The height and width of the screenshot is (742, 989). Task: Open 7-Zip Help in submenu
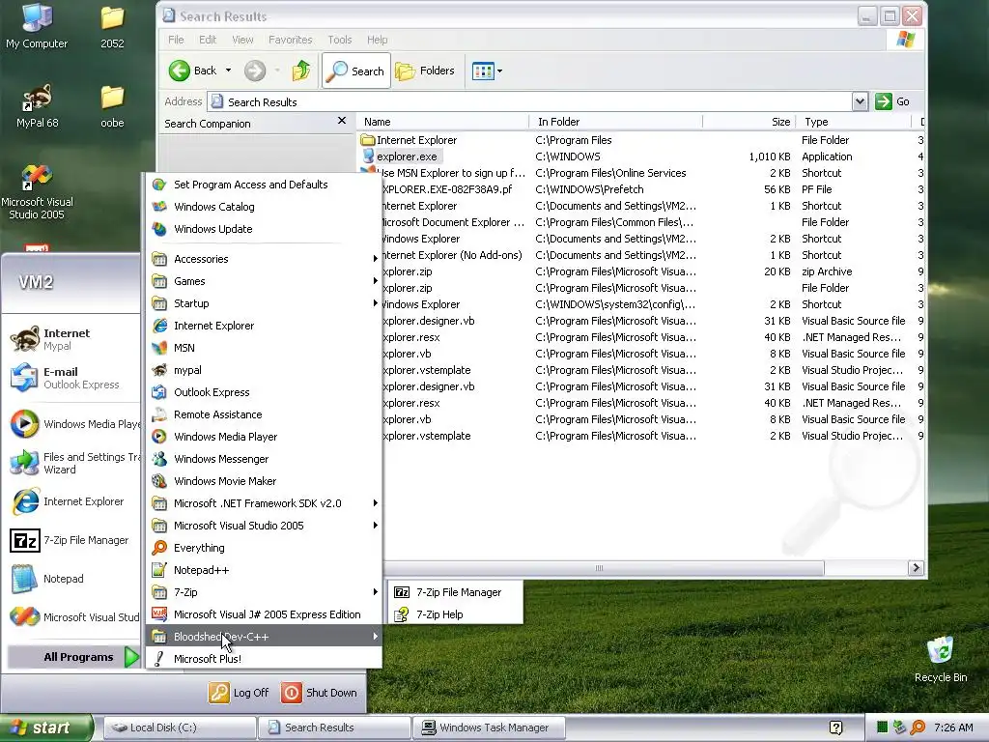[x=455, y=614]
